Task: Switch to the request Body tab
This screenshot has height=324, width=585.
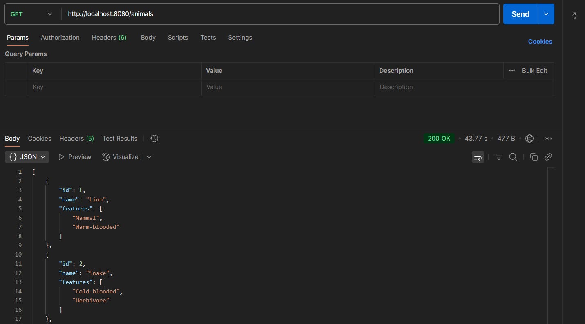Action: [148, 38]
